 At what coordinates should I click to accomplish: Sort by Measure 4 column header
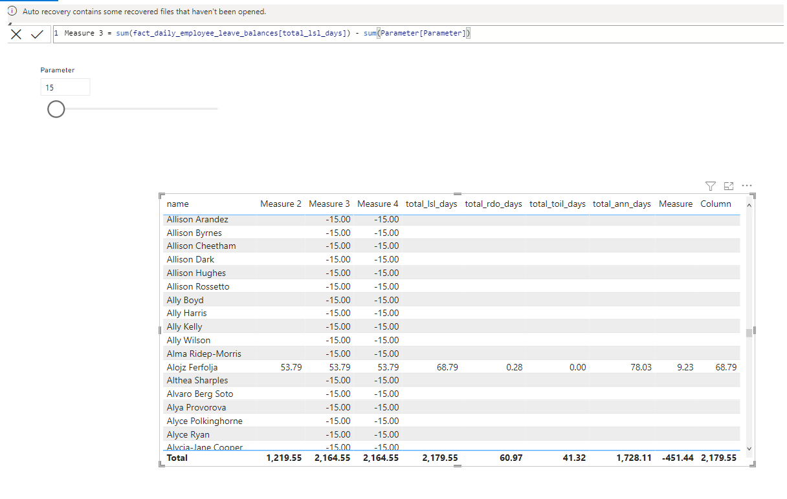pos(378,204)
